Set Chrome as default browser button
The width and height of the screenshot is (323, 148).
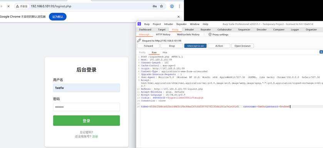58,17
